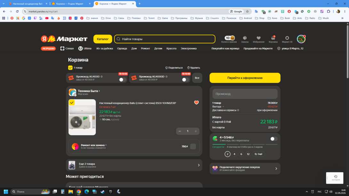Select 12 months split option
The width and height of the screenshot is (349, 196).
click(x=248, y=154)
